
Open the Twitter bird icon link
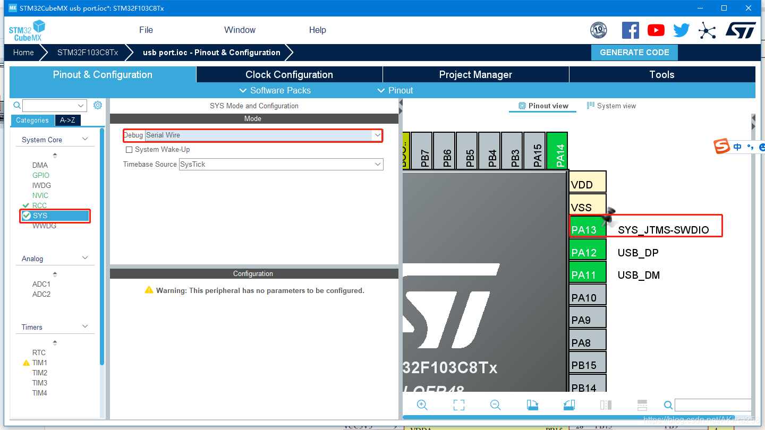[x=682, y=30]
